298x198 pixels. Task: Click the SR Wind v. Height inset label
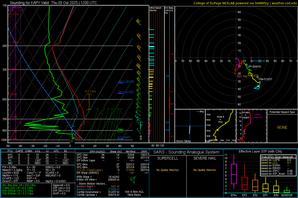pyautogui.click(x=246, y=115)
